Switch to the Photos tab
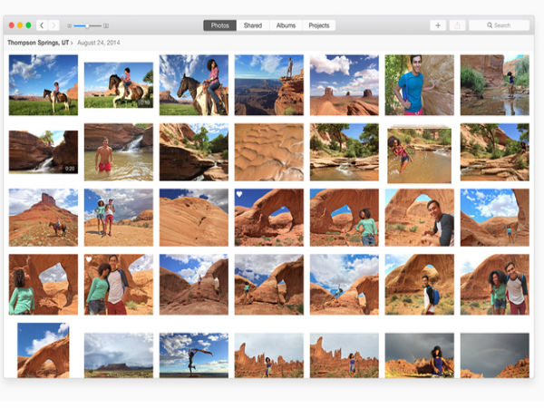 point(219,25)
